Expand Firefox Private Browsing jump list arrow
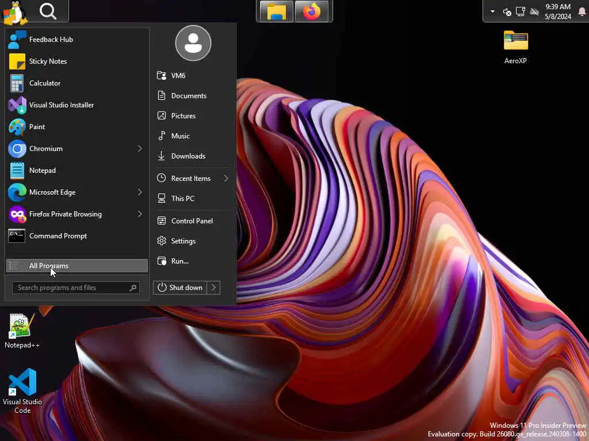589x441 pixels. tap(140, 214)
